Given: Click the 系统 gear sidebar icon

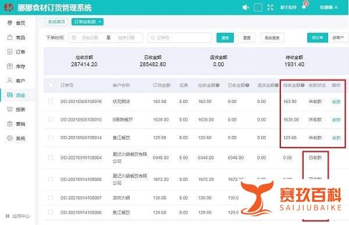Looking at the screenshot, I should click(10, 138).
